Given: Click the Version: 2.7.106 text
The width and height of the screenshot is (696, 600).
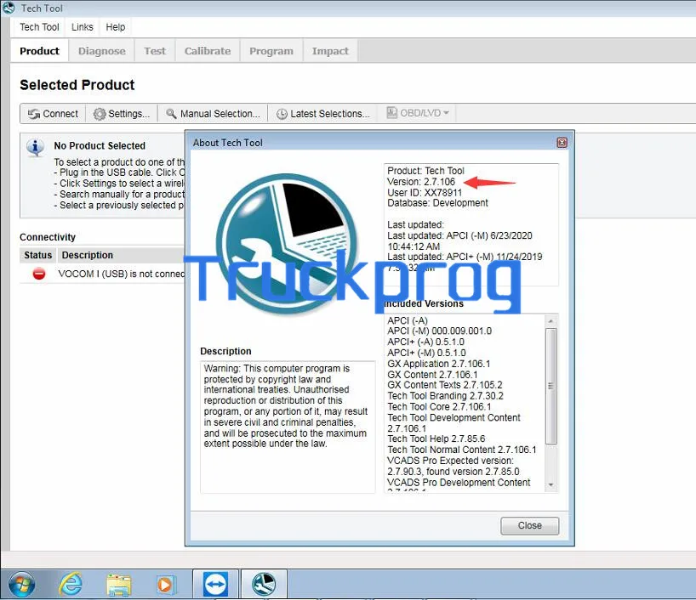Looking at the screenshot, I should pyautogui.click(x=421, y=182).
